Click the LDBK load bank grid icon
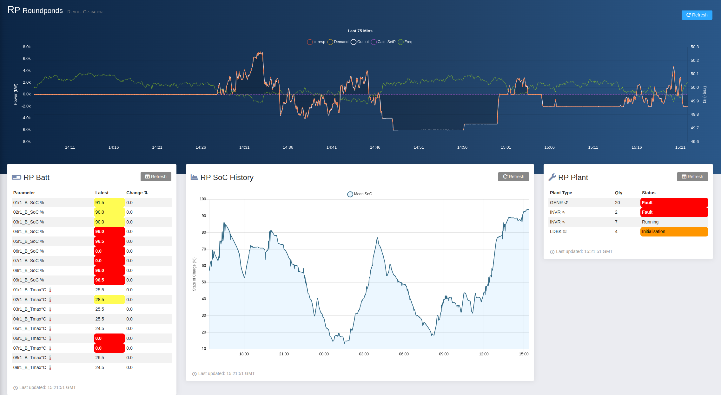 (565, 231)
